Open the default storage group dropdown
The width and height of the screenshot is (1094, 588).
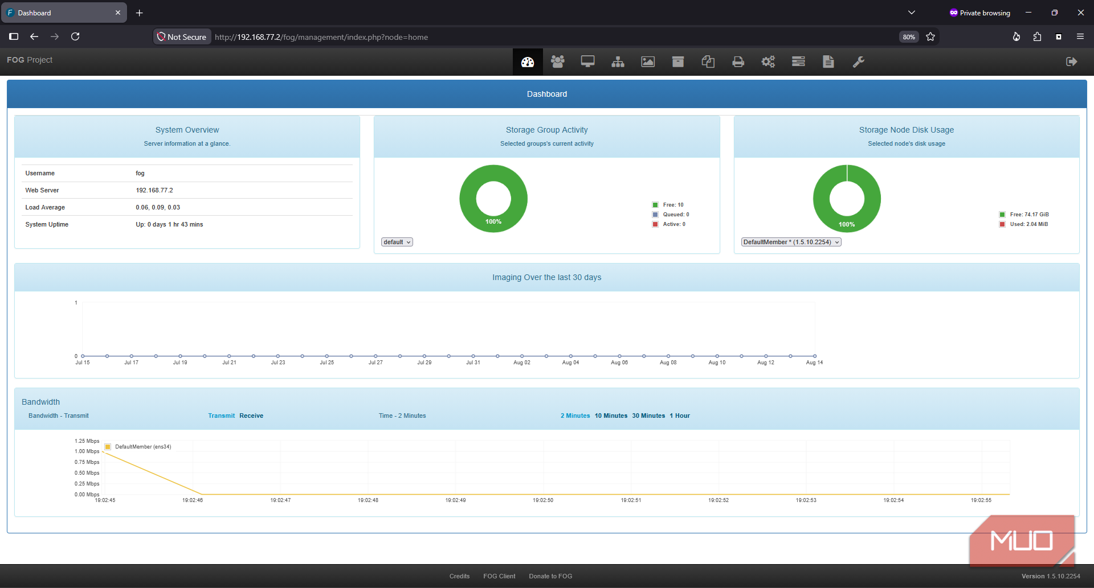(x=397, y=242)
